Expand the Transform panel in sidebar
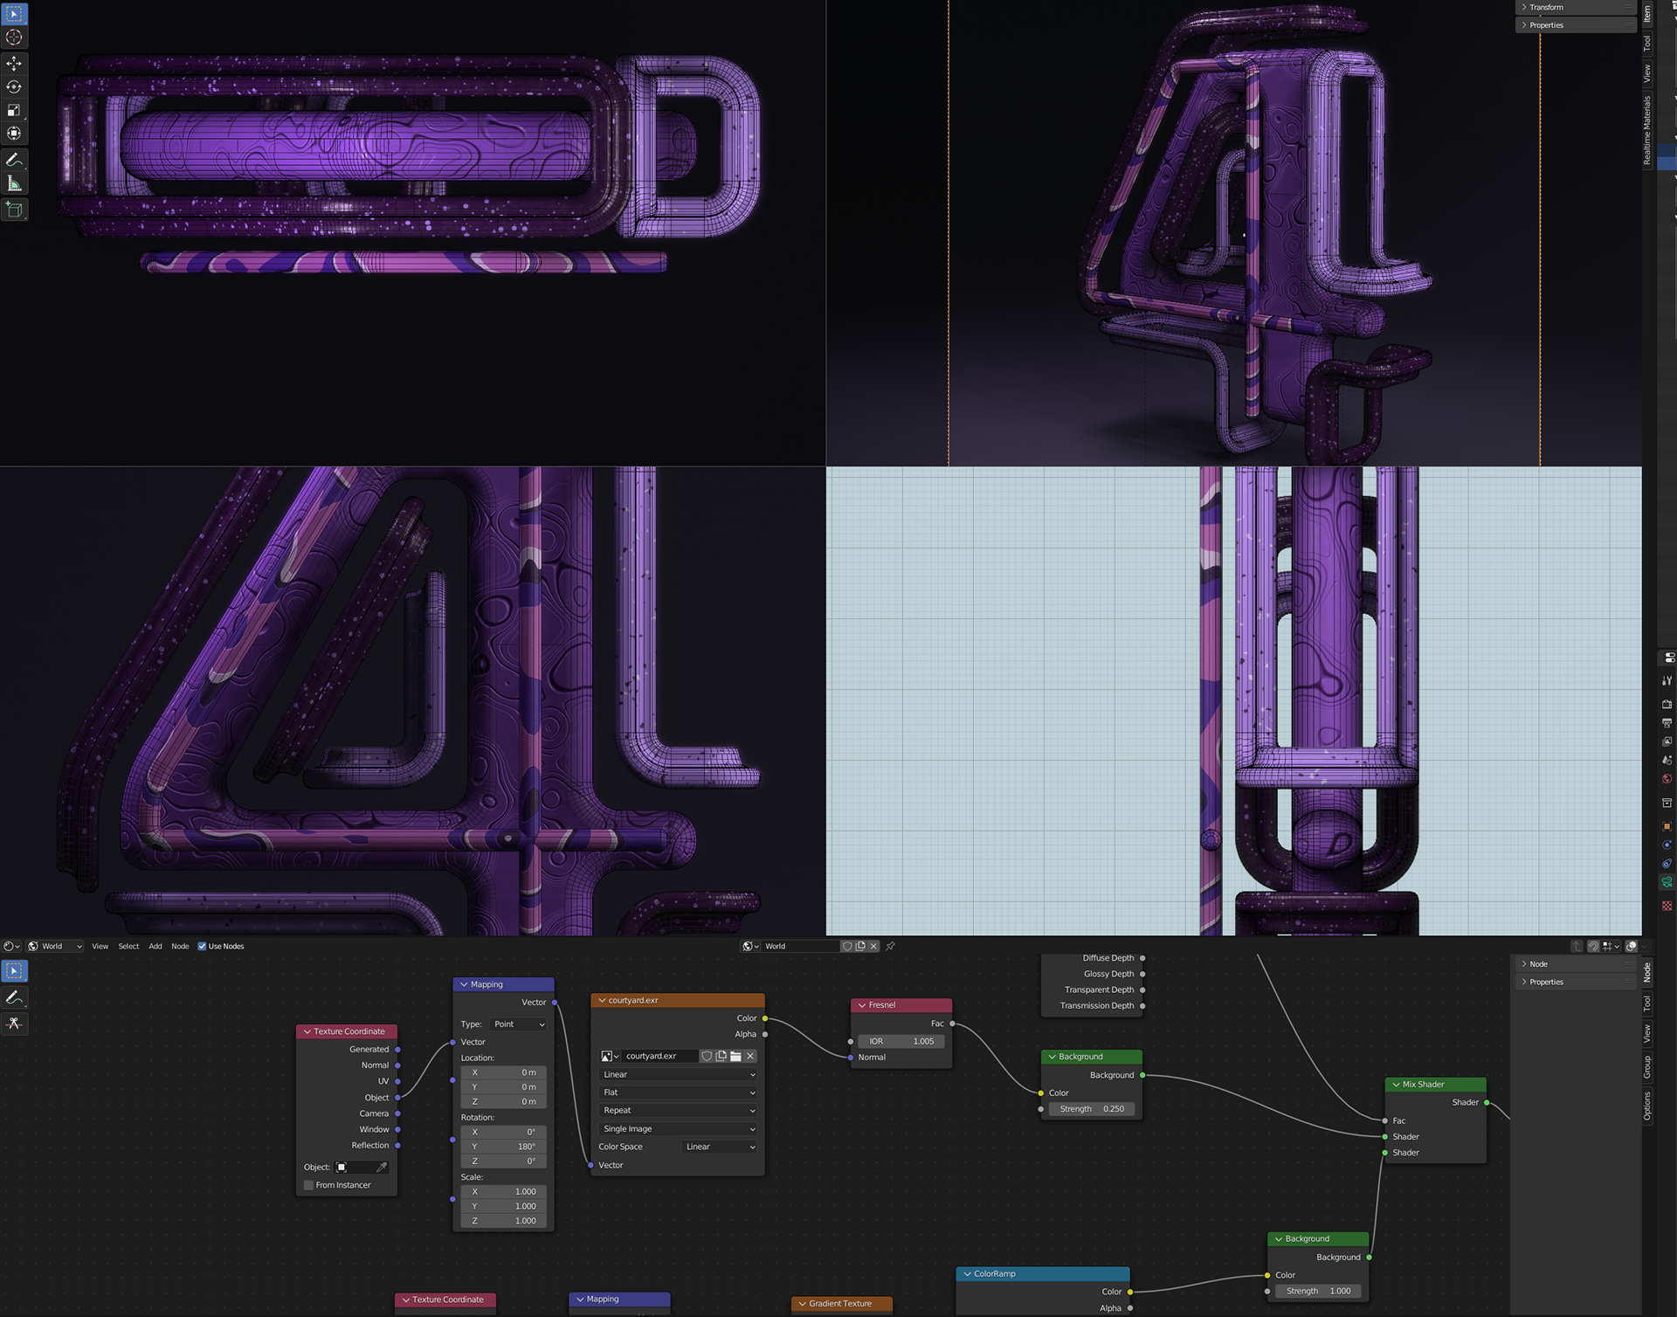 [x=1546, y=7]
